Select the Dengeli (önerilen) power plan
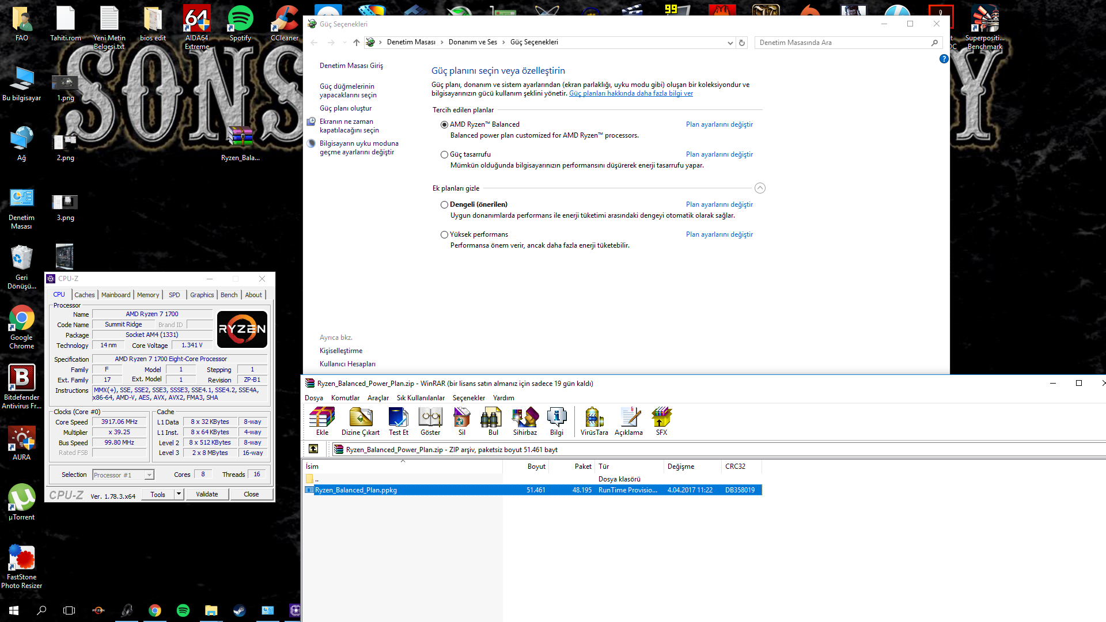Viewport: 1106px width, 622px height. 444,204
